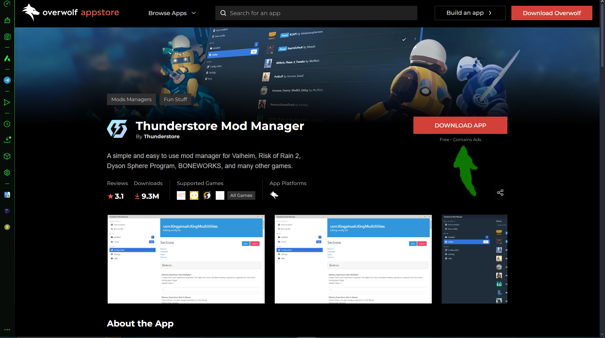Image resolution: width=605 pixels, height=338 pixels.
Task: Select the Dyson Sphere Program game icon
Action: (x=207, y=195)
